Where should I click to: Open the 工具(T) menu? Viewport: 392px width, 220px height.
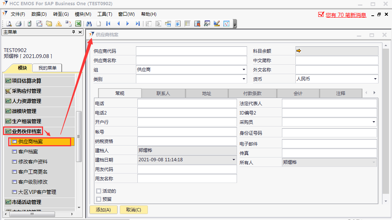(104, 14)
